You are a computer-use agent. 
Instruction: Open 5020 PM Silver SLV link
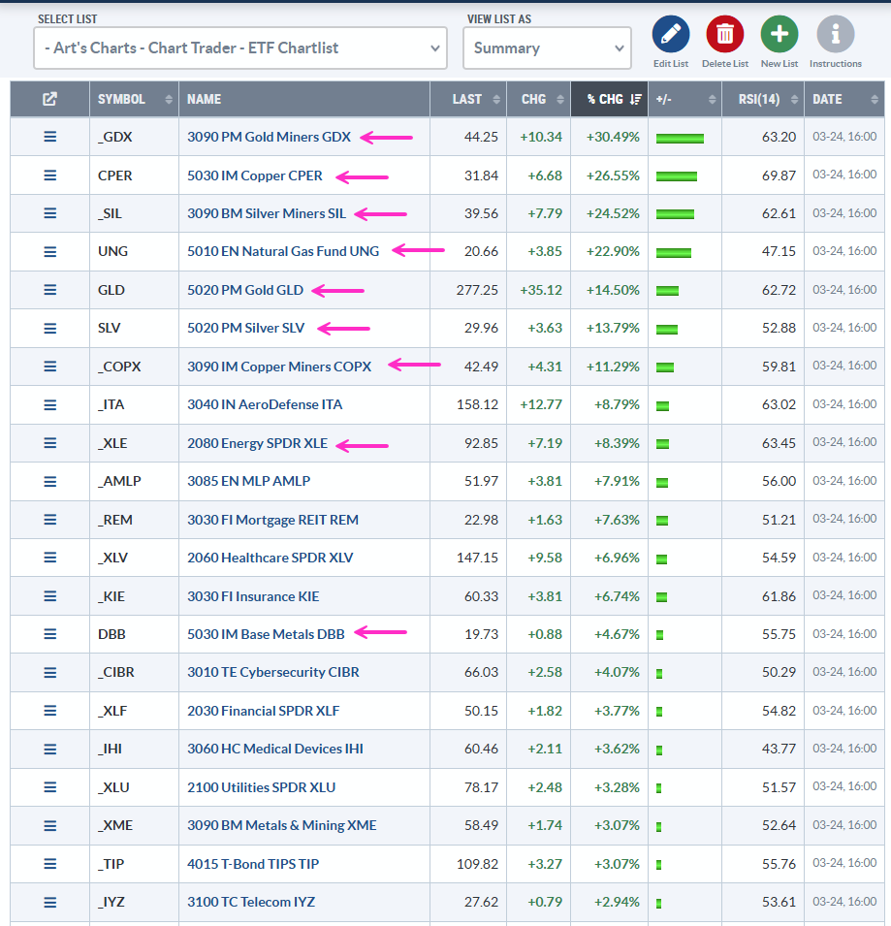click(x=245, y=328)
